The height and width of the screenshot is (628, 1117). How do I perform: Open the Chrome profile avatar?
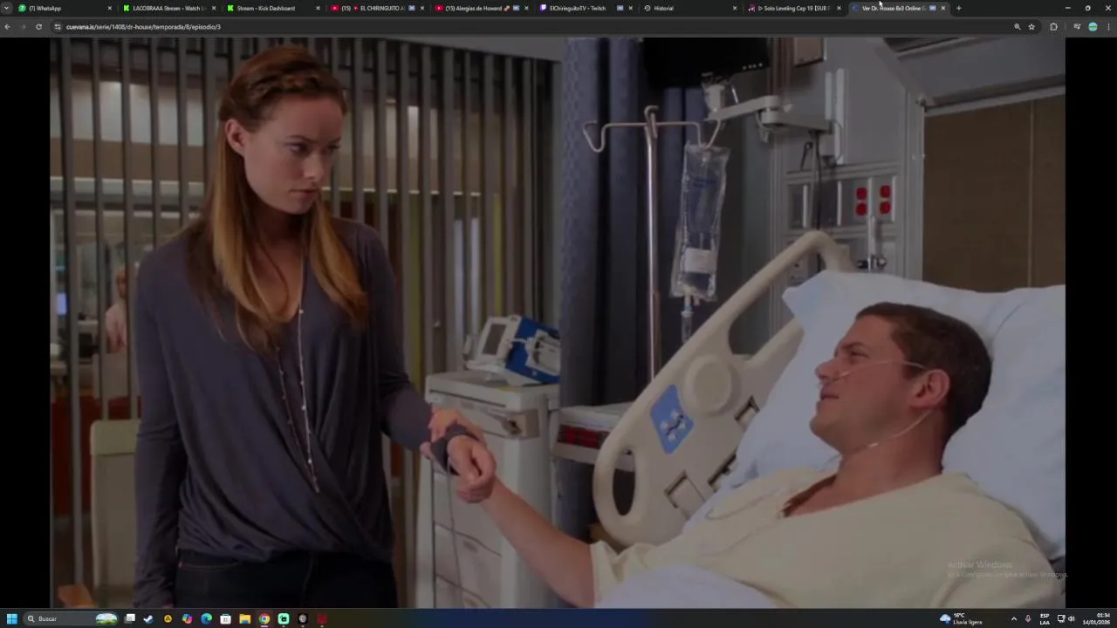1093,27
